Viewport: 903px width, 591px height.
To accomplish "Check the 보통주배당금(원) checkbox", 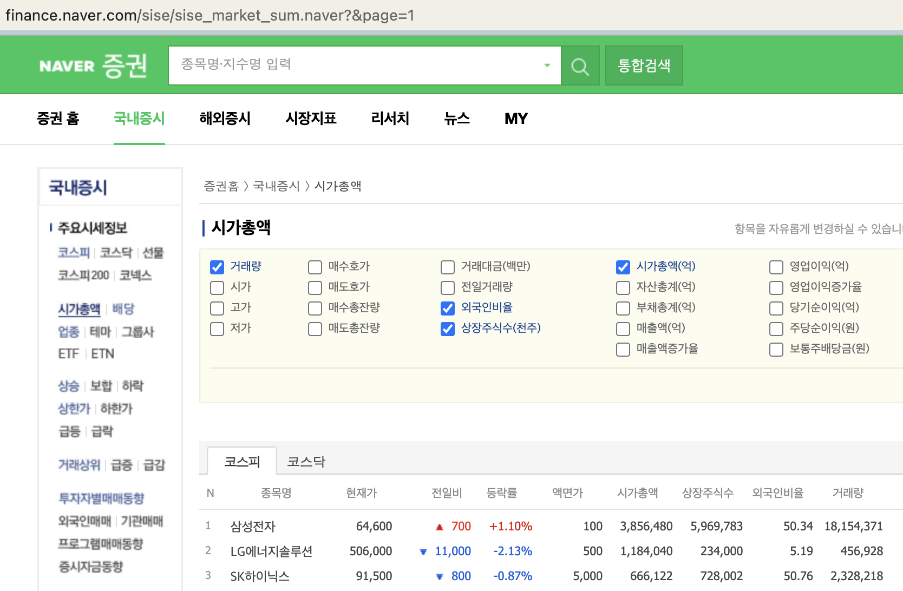I will click(776, 349).
